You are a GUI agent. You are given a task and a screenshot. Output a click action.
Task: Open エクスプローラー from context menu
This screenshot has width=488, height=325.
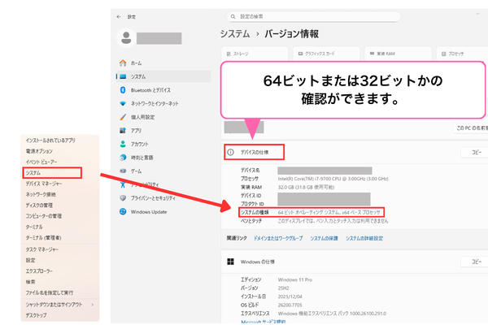coord(60,271)
